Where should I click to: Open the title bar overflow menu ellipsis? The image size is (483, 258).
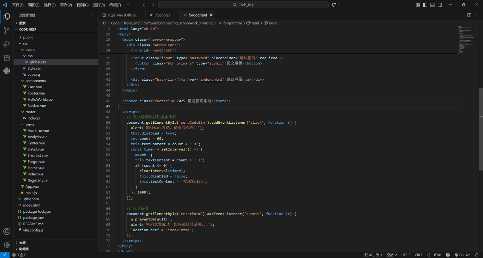129,5
